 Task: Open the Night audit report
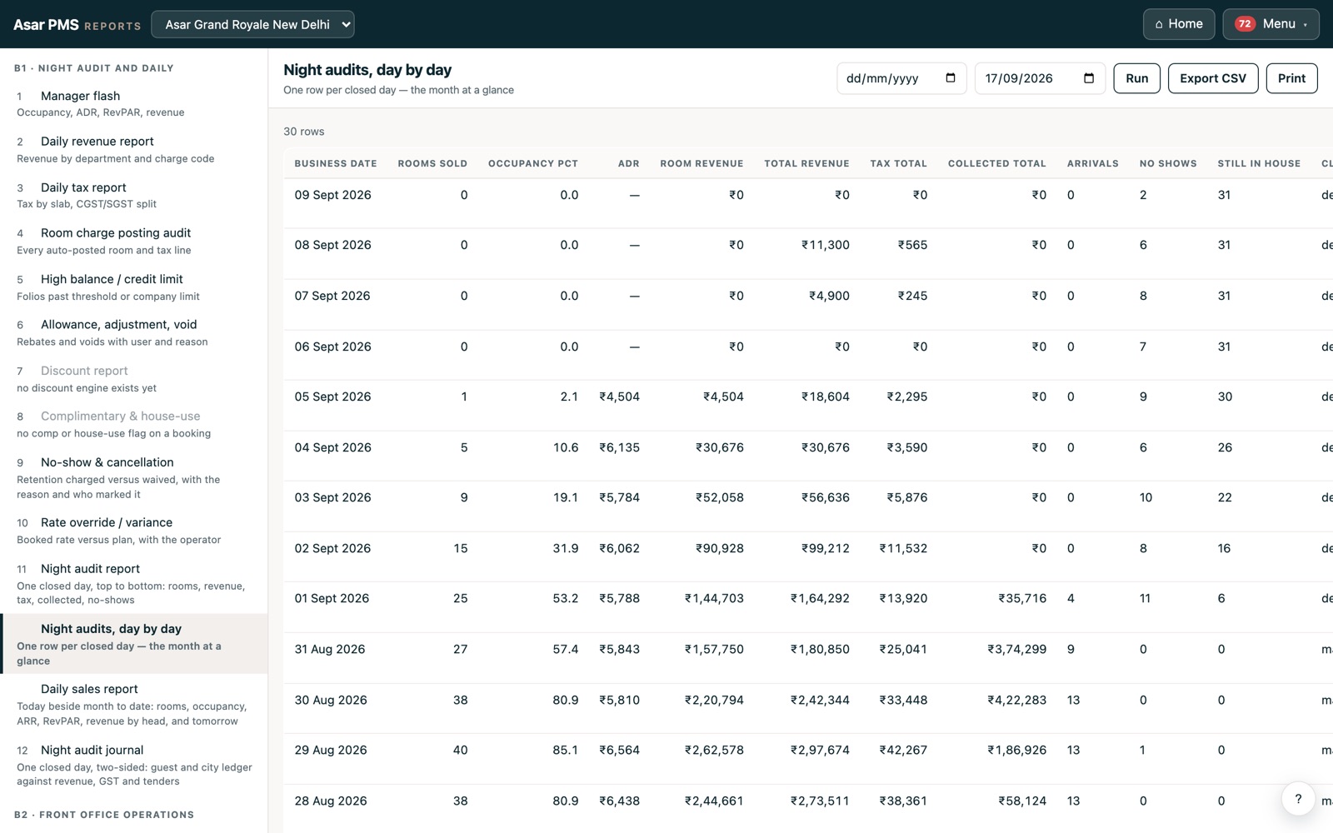133,583
